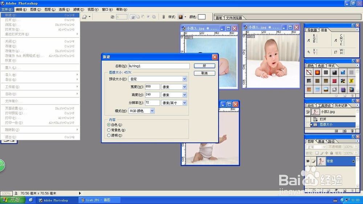Open the 模式 RGB 颜色 dropdown

(152, 111)
